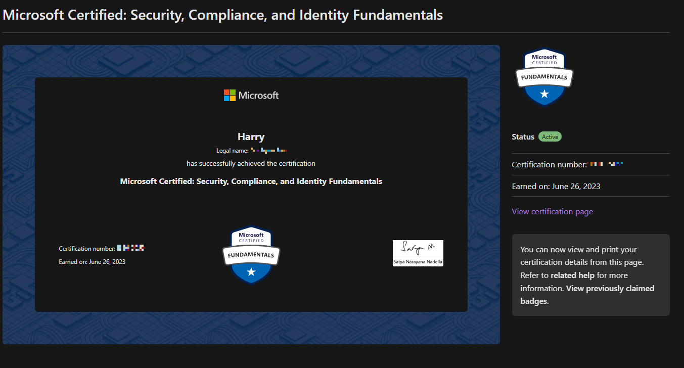Screen dimensions: 684x368
Task: Click Earned on date on the certificate
Action: 92,261
